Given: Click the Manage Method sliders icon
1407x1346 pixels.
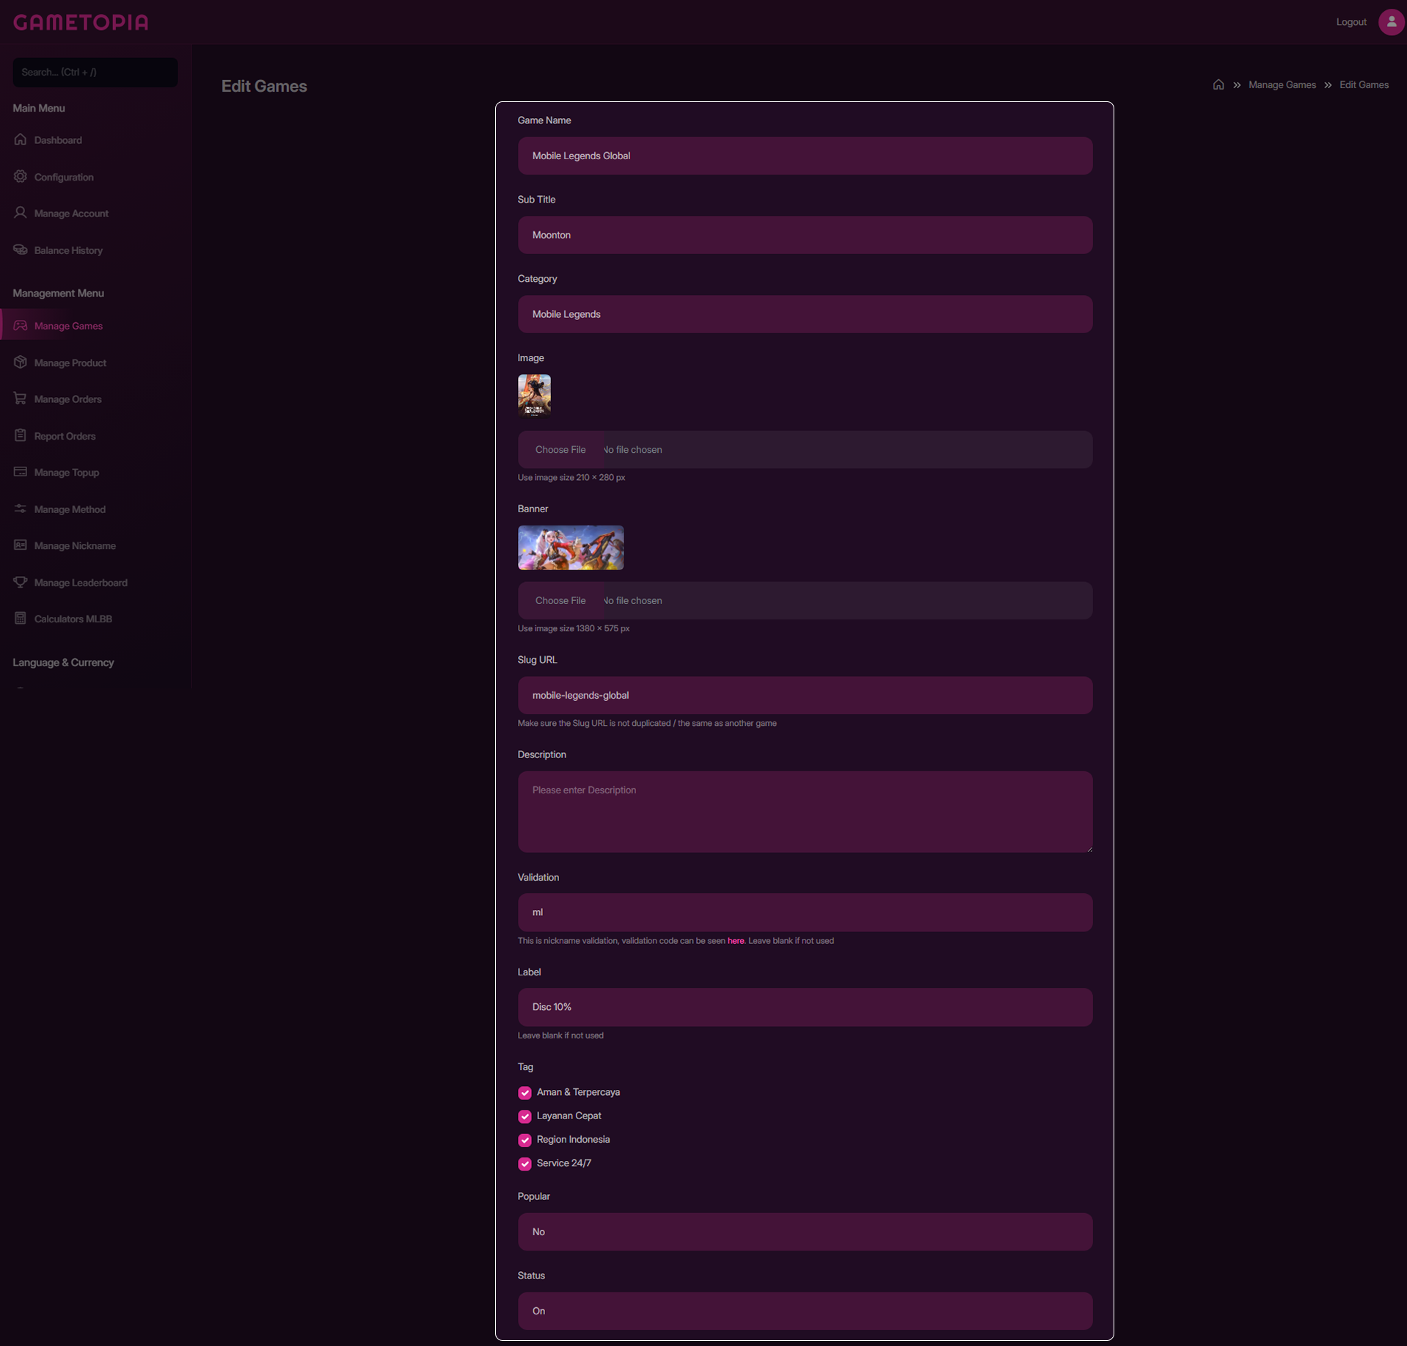Looking at the screenshot, I should [x=21, y=509].
